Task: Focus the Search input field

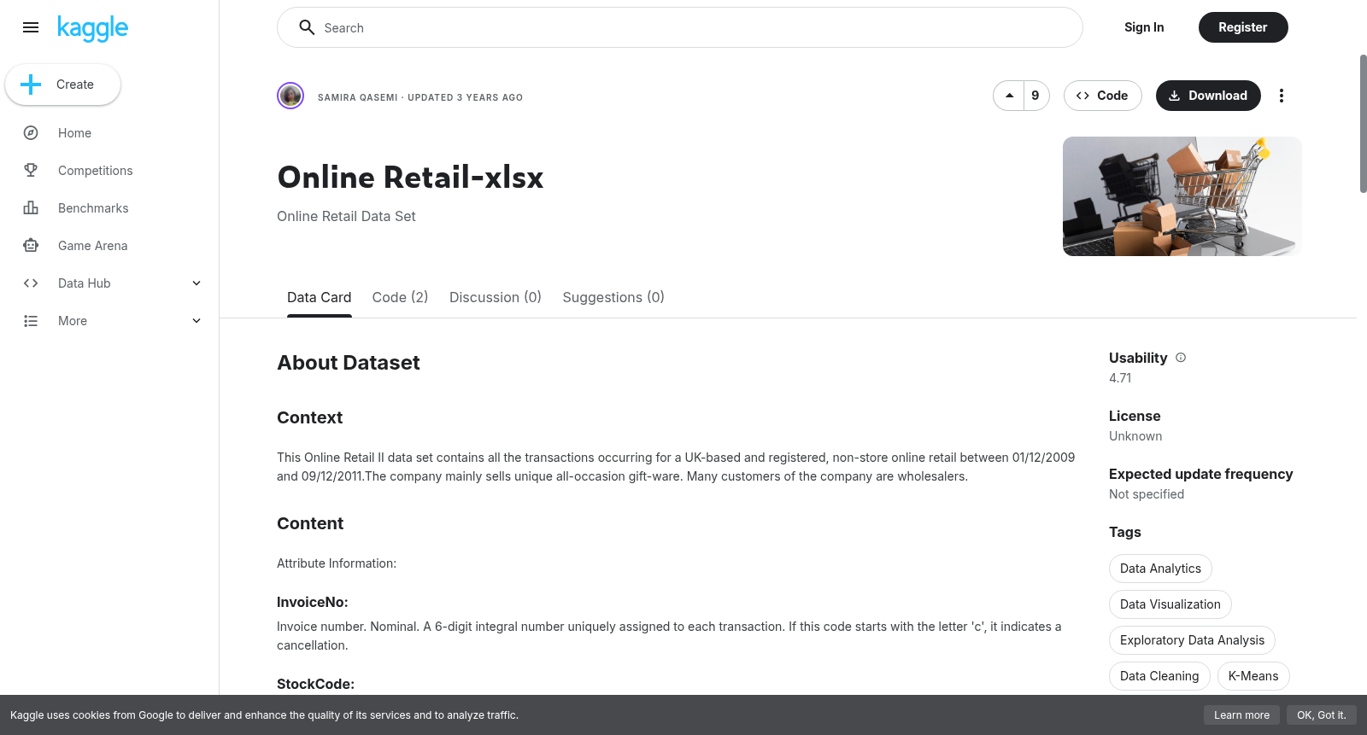Action: (x=680, y=27)
